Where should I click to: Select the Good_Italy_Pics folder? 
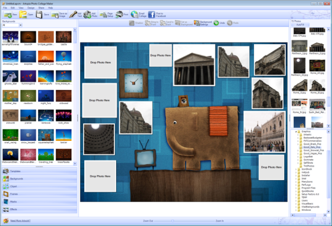click(x=312, y=147)
